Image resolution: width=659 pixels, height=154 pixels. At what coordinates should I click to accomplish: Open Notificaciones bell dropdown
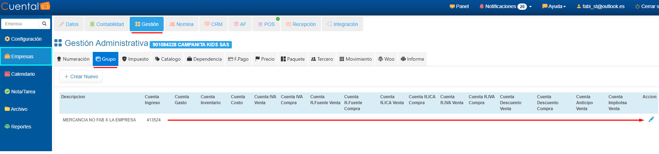505,6
